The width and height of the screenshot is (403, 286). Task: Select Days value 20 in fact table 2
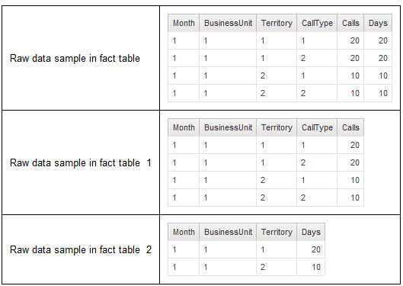(316, 249)
